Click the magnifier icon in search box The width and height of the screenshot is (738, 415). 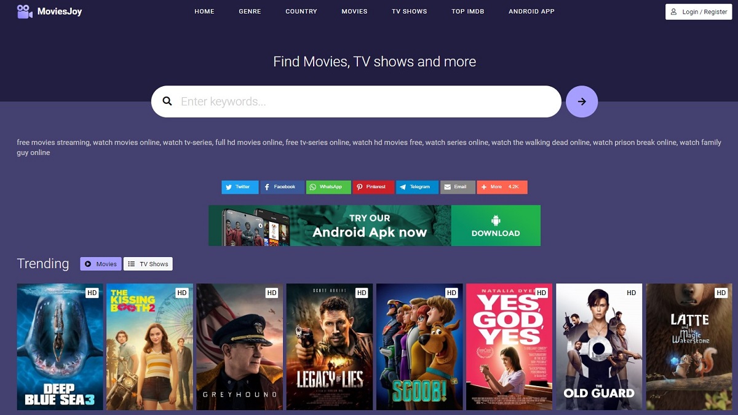tap(167, 101)
